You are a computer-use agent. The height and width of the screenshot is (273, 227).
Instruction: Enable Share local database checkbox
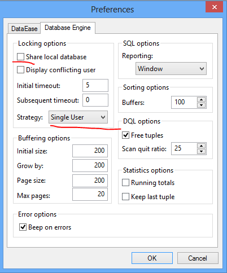[x=20, y=56]
